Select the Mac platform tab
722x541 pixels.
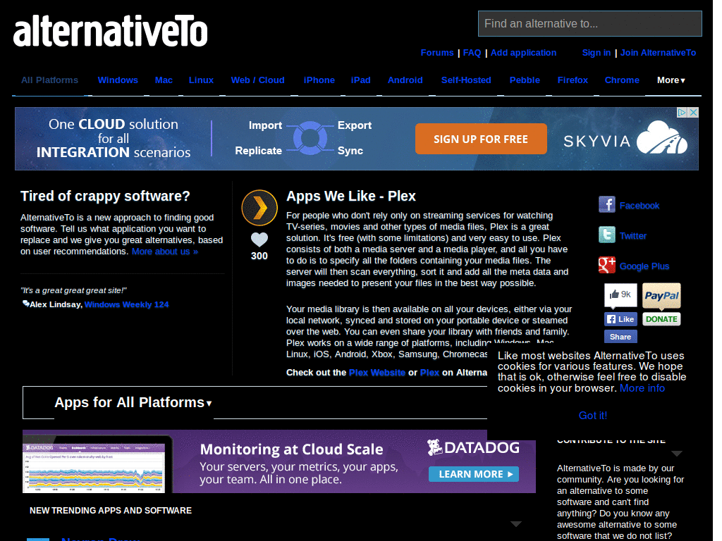coord(164,80)
